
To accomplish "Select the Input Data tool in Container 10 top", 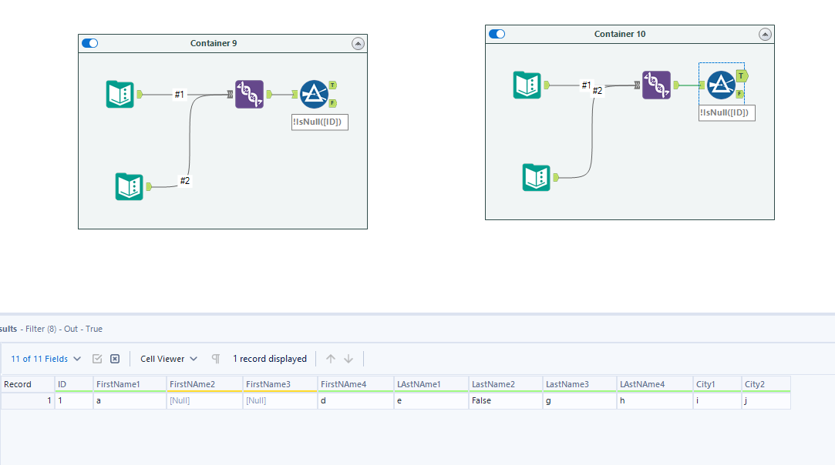I will [527, 85].
